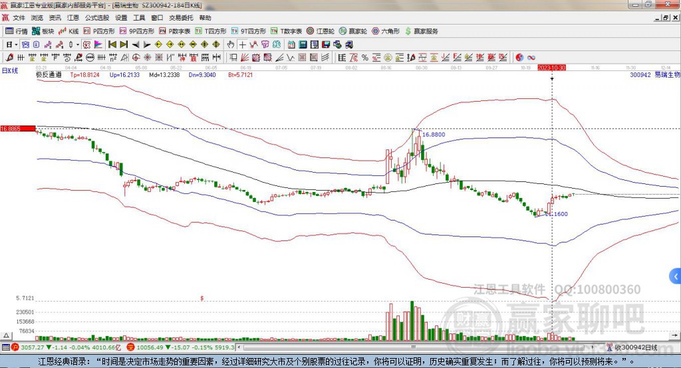This screenshot has height=368, width=681.
Task: Click the red floppy save icon
Action: pos(326,45)
